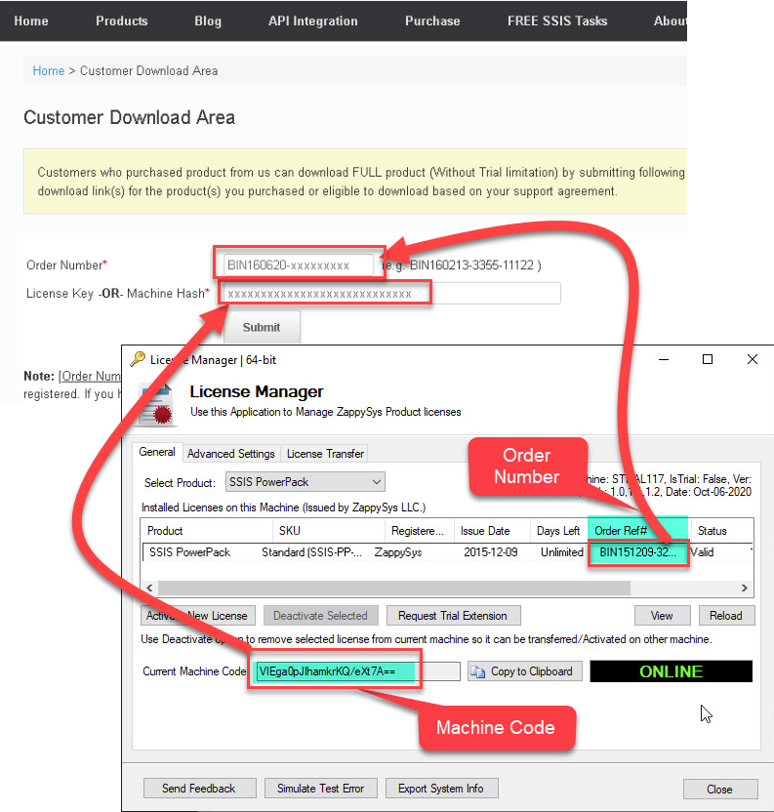This screenshot has width=774, height=812.
Task: Focus the License Key or Machine Hash field
Action: (x=391, y=294)
